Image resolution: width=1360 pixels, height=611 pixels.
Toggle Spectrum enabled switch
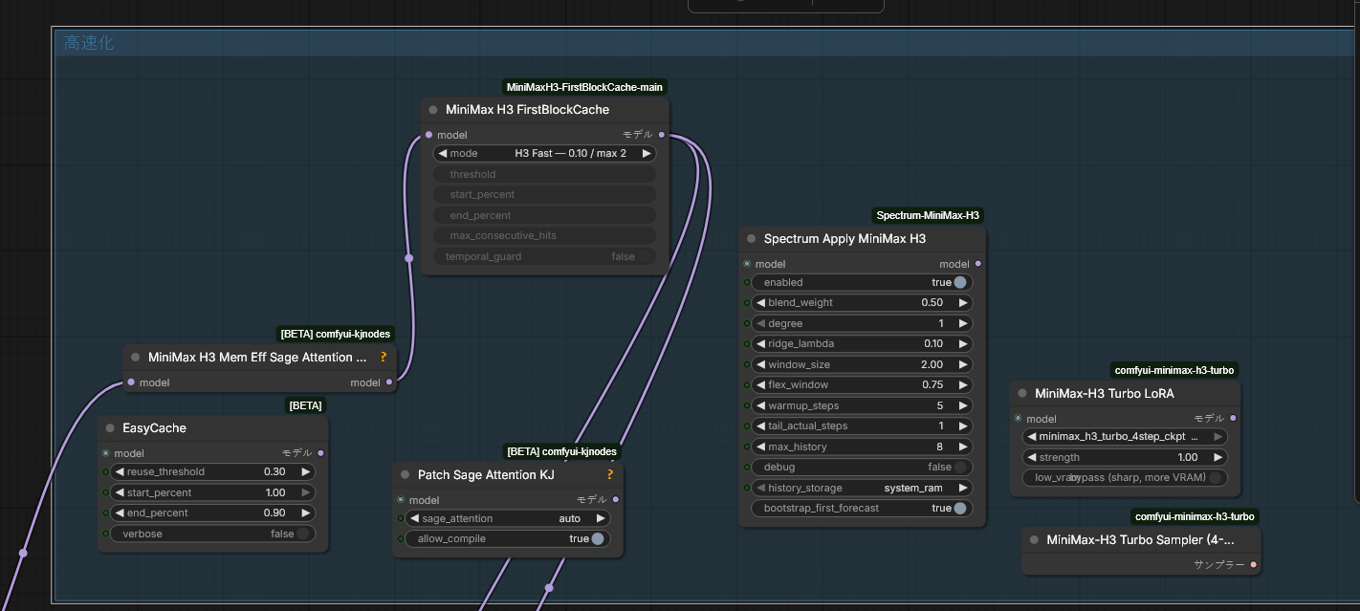959,282
